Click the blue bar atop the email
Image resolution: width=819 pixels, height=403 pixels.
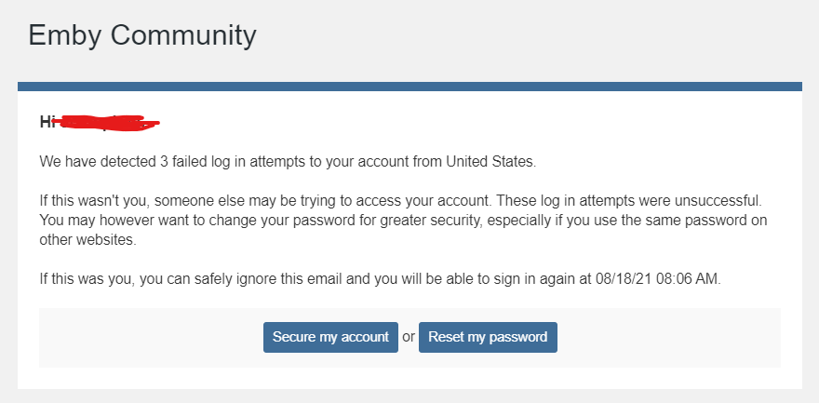(409, 87)
